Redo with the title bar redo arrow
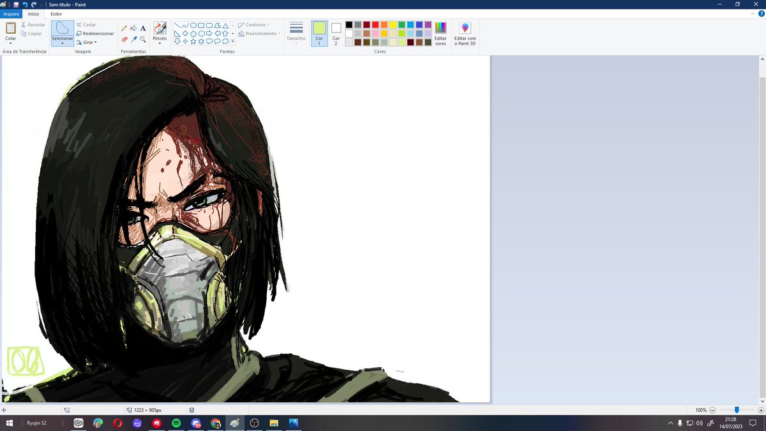This screenshot has width=766, height=431. (33, 4)
